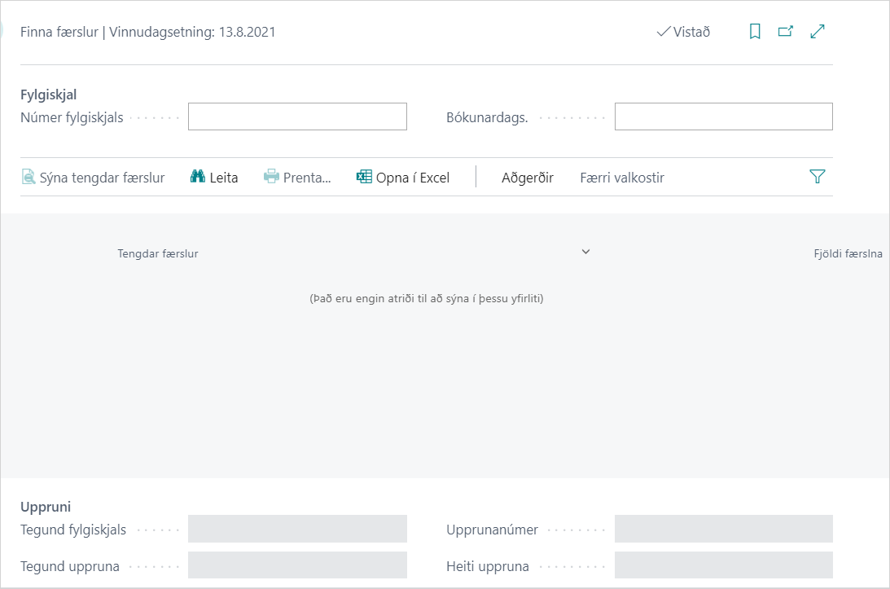Click the Númer fylgiskjals input field
The height and width of the screenshot is (589, 890).
pos(297,116)
